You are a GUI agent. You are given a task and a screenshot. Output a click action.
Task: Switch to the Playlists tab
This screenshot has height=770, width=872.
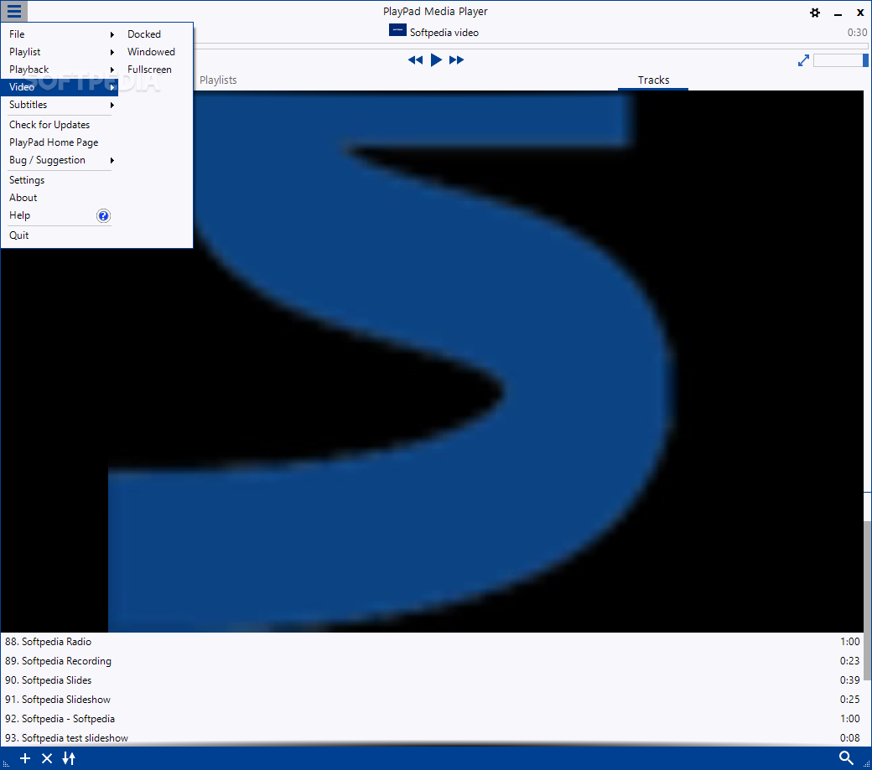click(218, 80)
